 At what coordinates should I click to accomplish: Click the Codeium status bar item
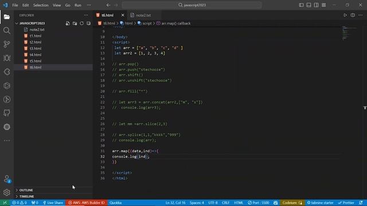[x=292, y=203]
